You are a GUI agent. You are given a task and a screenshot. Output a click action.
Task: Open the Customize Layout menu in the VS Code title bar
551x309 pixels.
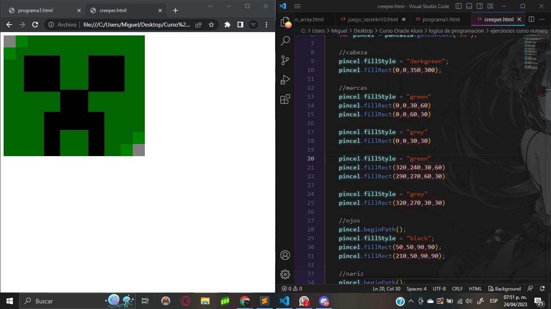(x=490, y=6)
